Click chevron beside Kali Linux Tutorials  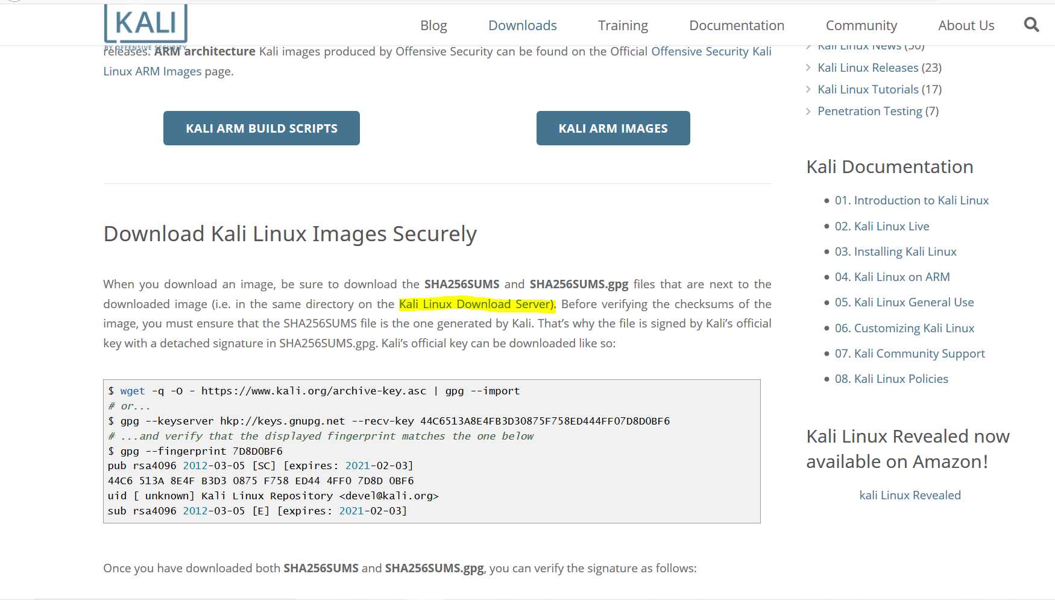coord(808,89)
